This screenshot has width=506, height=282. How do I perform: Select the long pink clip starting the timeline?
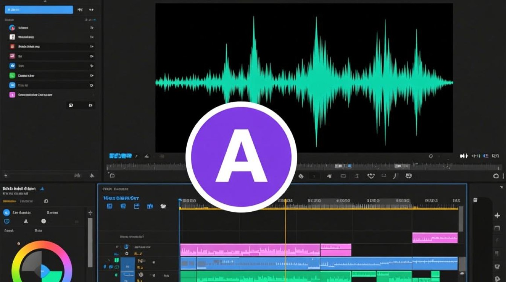(x=250, y=250)
